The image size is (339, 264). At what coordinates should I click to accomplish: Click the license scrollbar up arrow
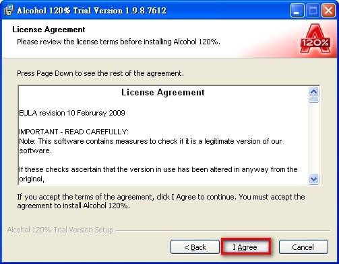click(313, 92)
